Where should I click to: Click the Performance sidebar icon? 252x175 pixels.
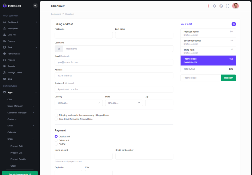(x=5, y=54)
